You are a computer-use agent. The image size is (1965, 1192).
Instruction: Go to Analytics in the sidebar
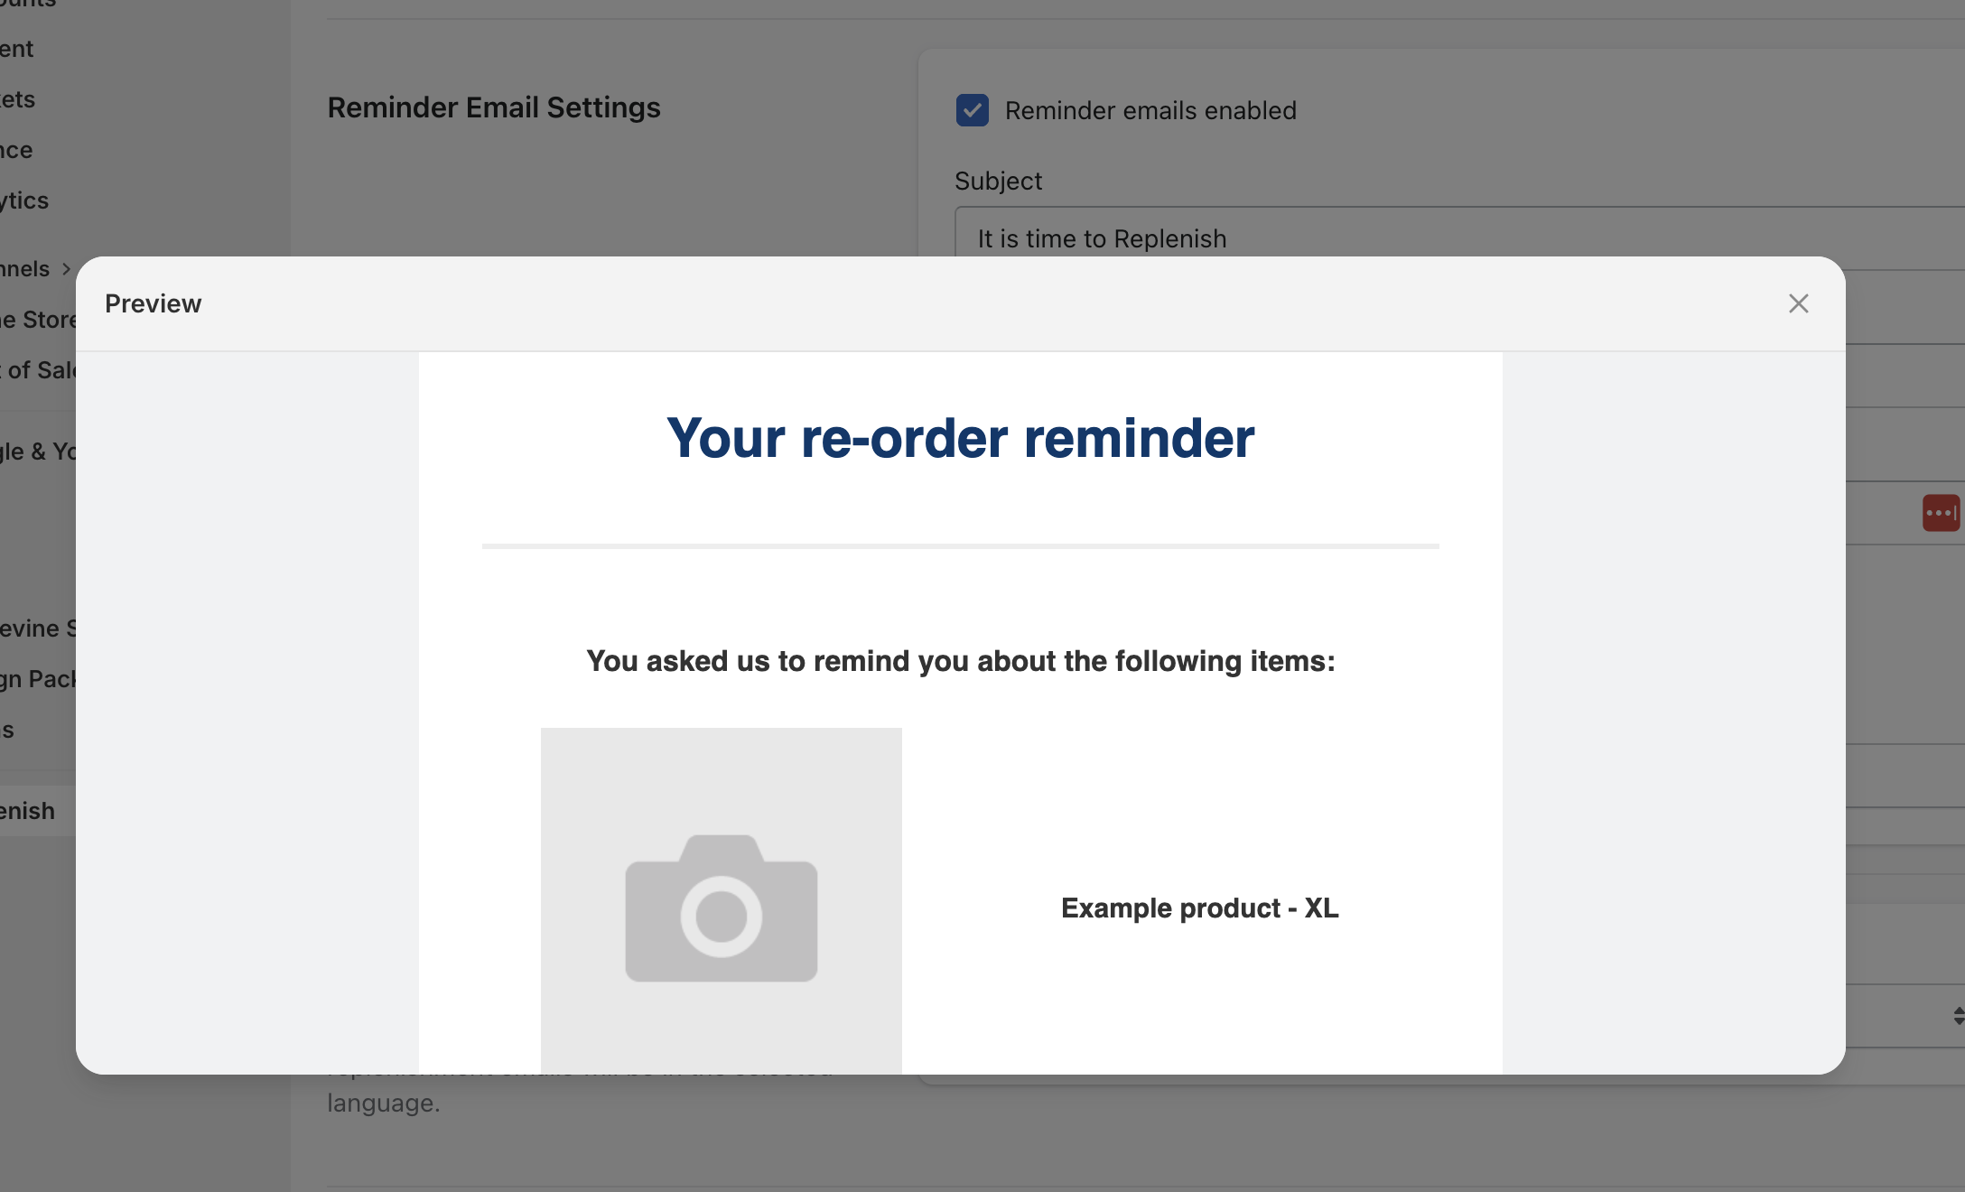click(25, 200)
